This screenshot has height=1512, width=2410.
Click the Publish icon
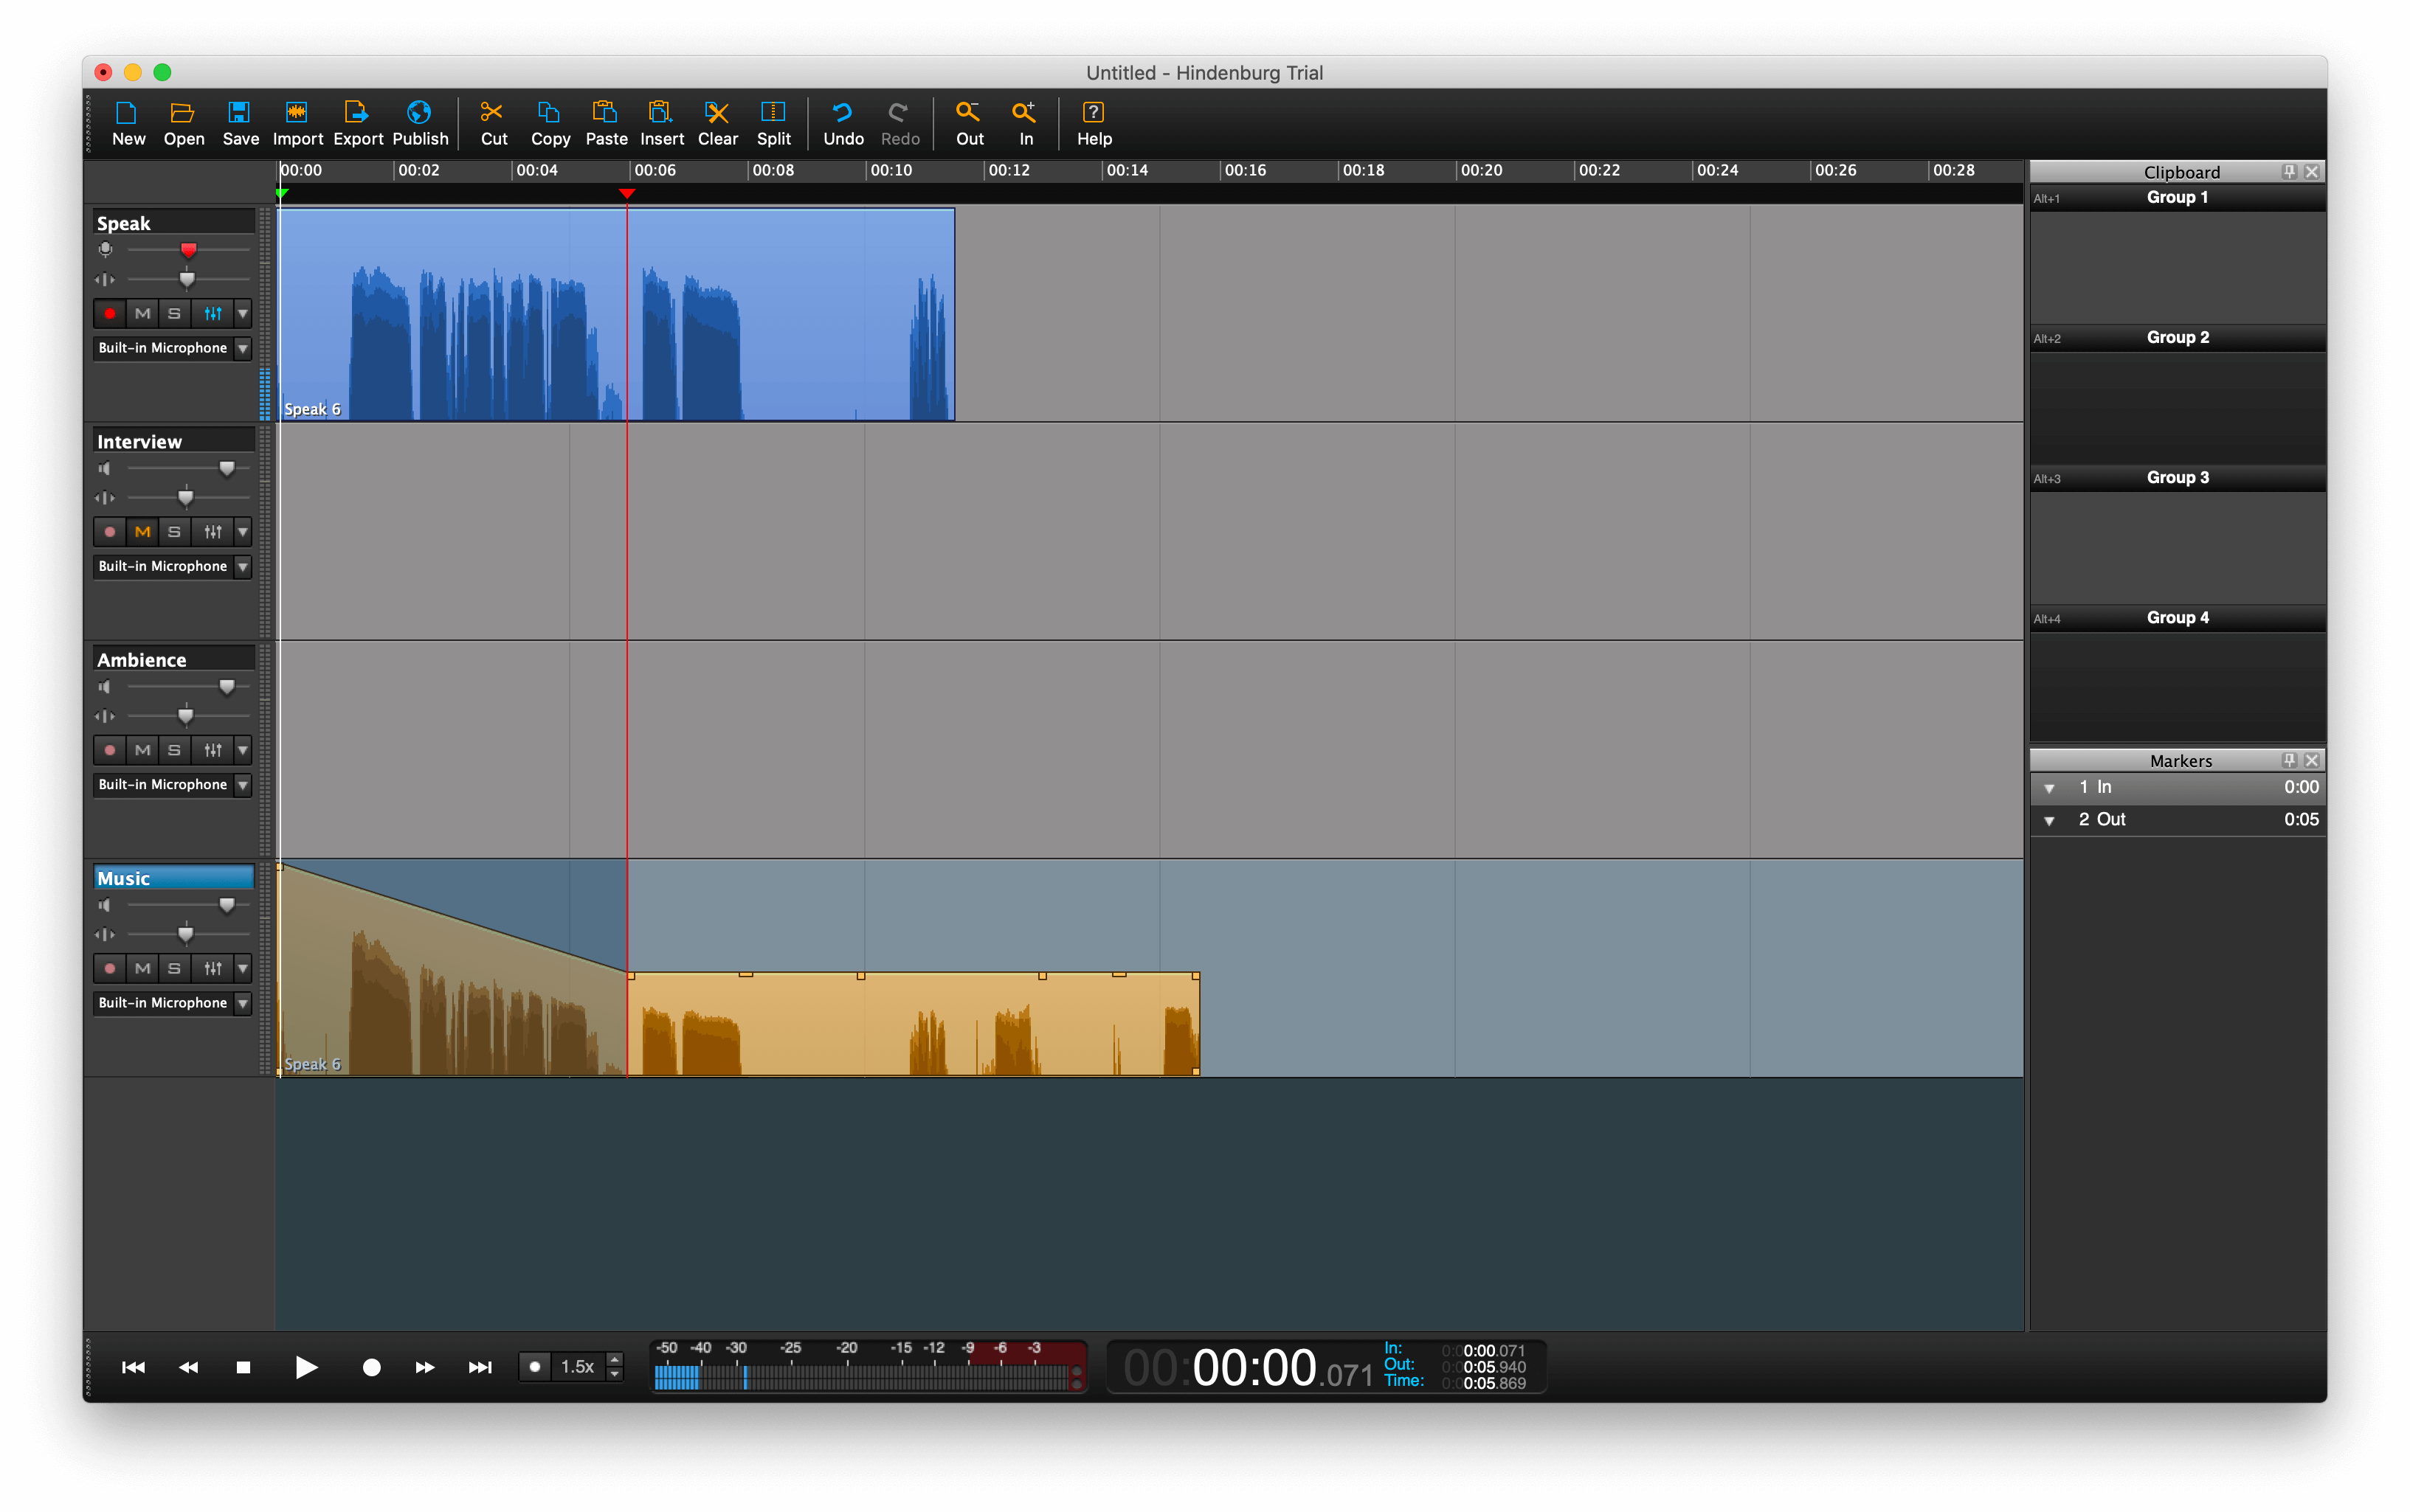(x=419, y=122)
